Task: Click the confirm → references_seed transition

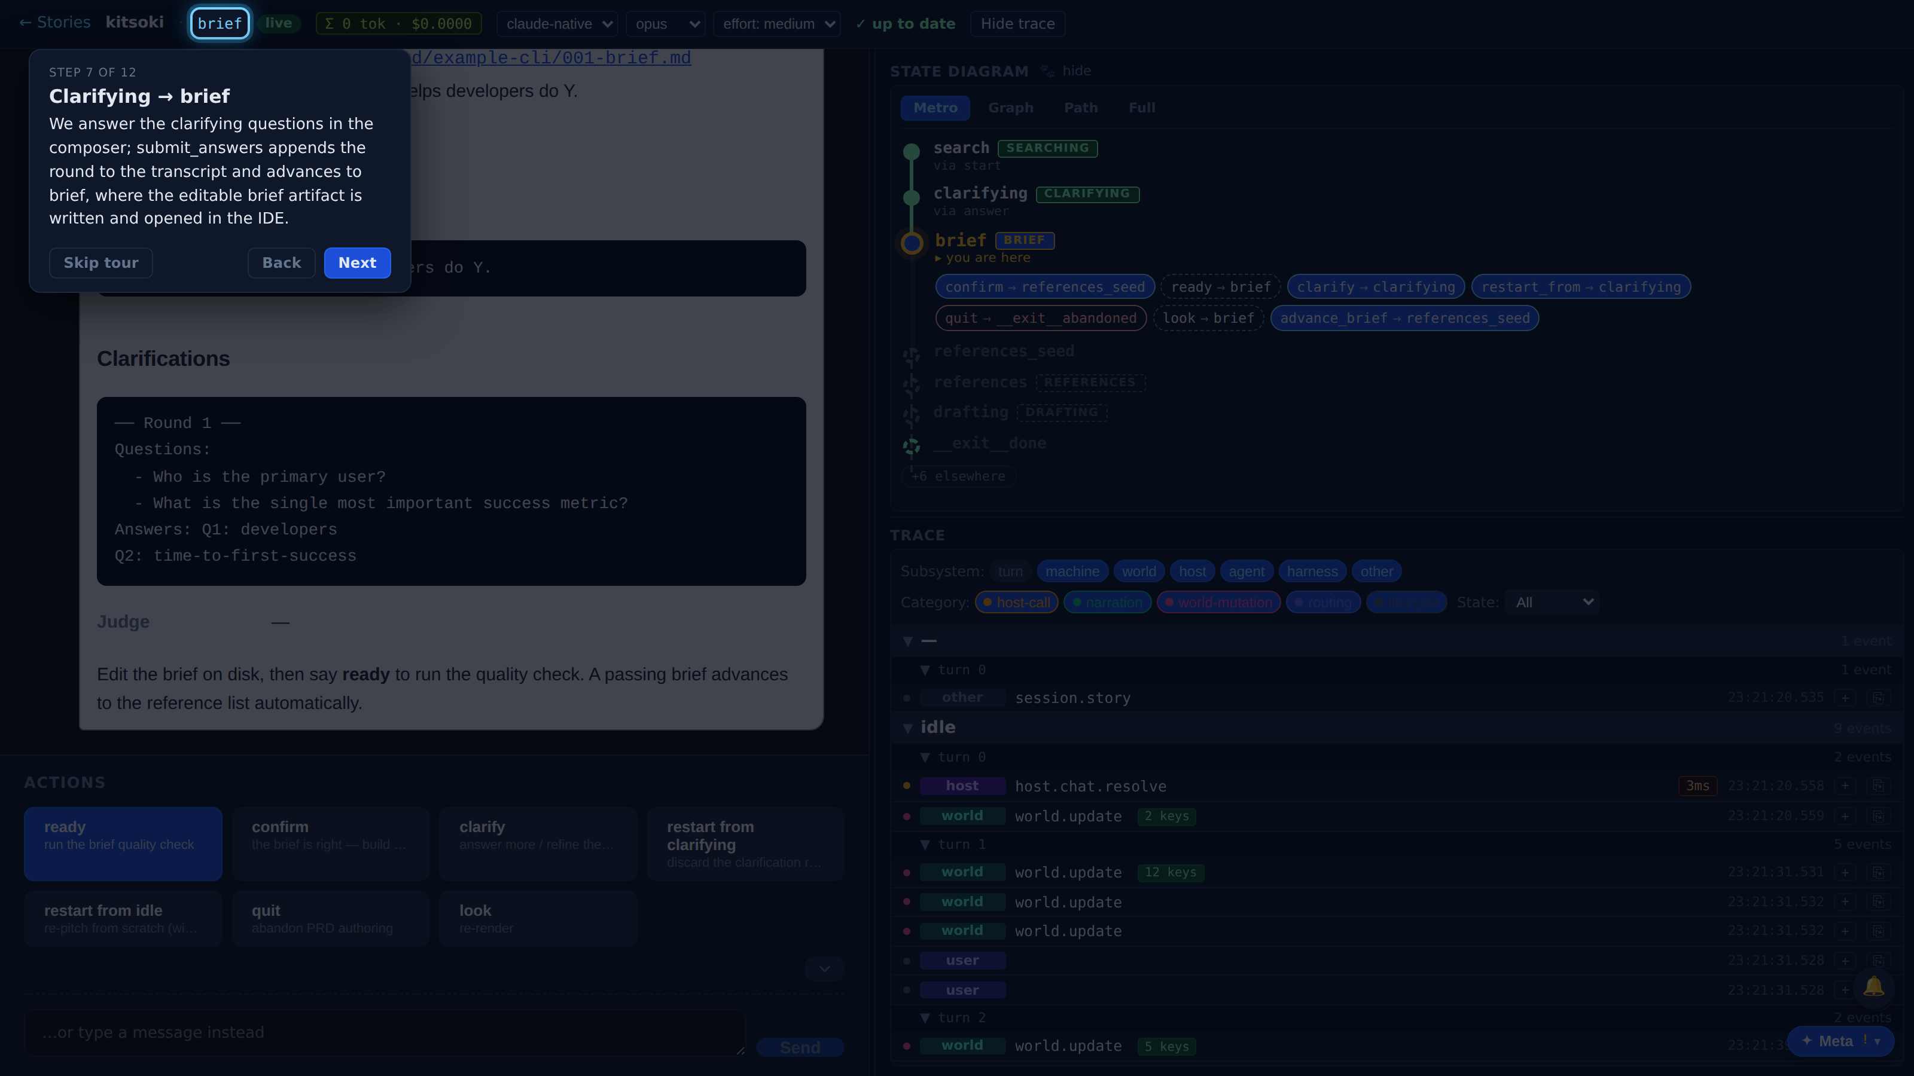Action: coord(1045,287)
